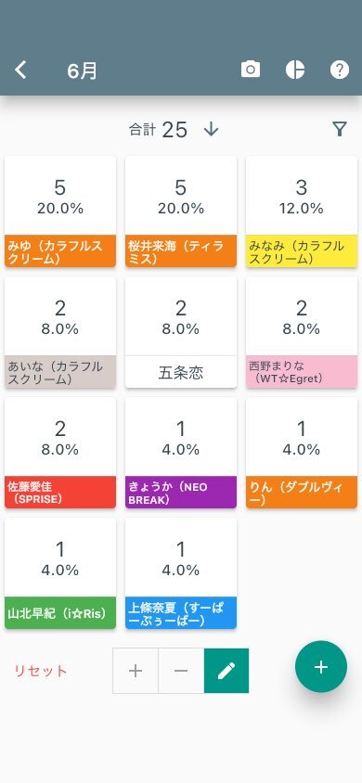The width and height of the screenshot is (362, 783).
Task: Select the pencil edit mode
Action: [x=226, y=671]
